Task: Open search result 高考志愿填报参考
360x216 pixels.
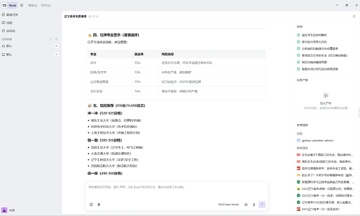Action: click(x=325, y=168)
